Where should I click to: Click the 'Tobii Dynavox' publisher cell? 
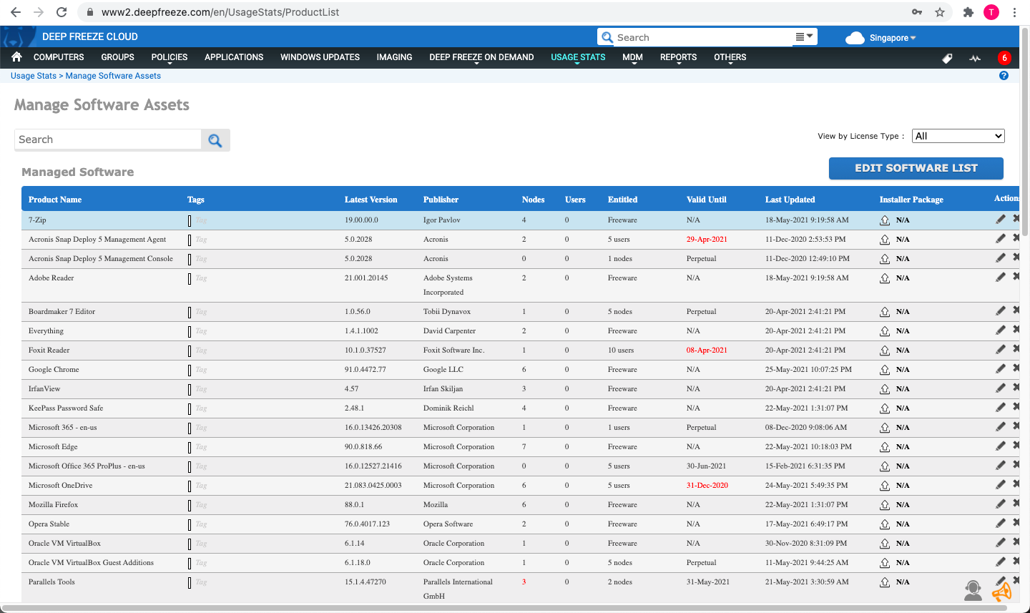(447, 311)
